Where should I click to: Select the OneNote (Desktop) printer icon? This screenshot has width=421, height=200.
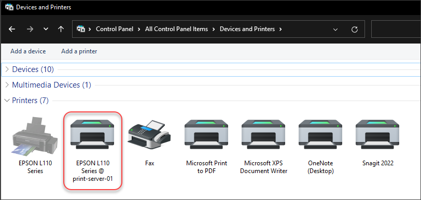click(x=320, y=134)
